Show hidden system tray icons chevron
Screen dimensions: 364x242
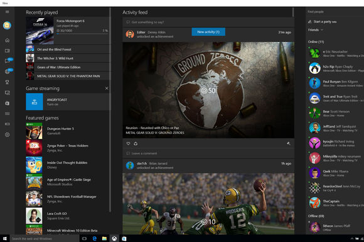352,238
